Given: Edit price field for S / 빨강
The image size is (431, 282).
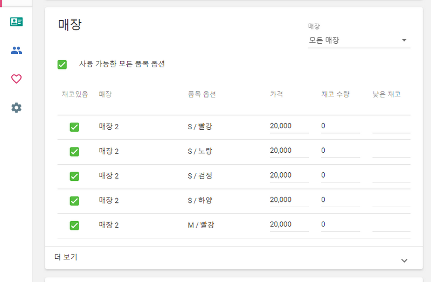Looking at the screenshot, I should (x=289, y=126).
